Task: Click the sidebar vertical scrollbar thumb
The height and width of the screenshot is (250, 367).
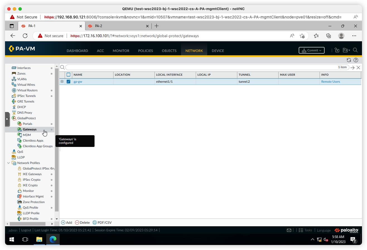Action: [57, 140]
